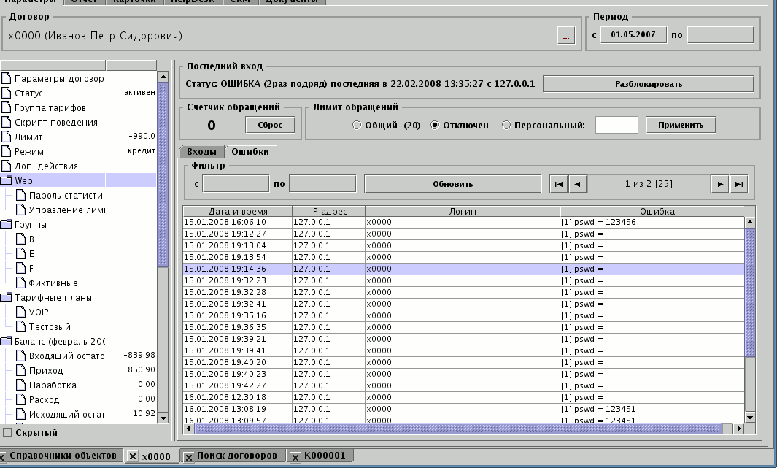Select the Общий limit radio option
The width and height of the screenshot is (777, 468).
pyautogui.click(x=357, y=125)
